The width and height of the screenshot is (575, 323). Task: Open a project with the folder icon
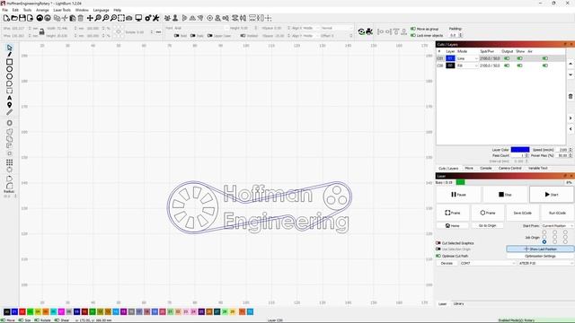pyautogui.click(x=14, y=18)
